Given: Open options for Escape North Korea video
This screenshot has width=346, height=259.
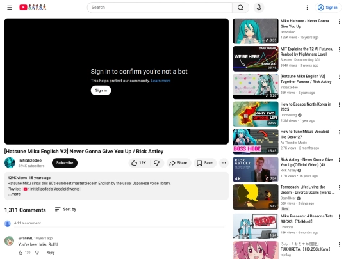Looking at the screenshot, I should [x=340, y=105].
